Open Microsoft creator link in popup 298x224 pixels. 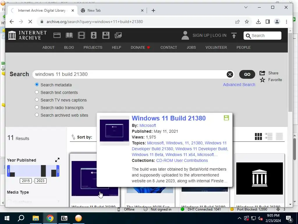(148, 125)
